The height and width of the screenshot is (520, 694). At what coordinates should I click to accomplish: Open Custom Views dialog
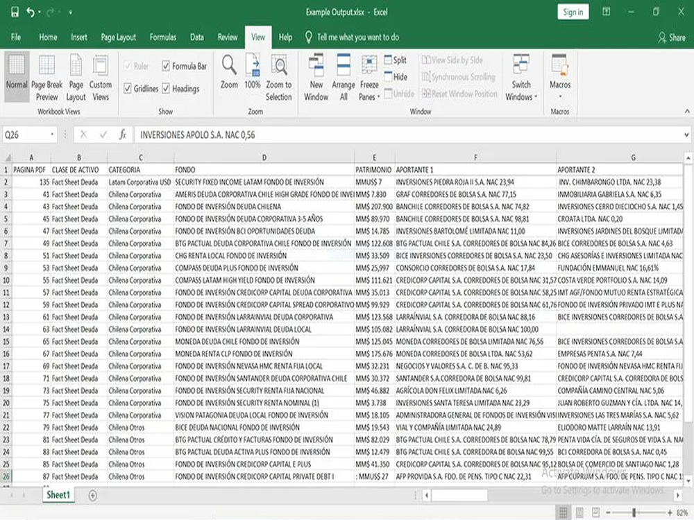101,77
